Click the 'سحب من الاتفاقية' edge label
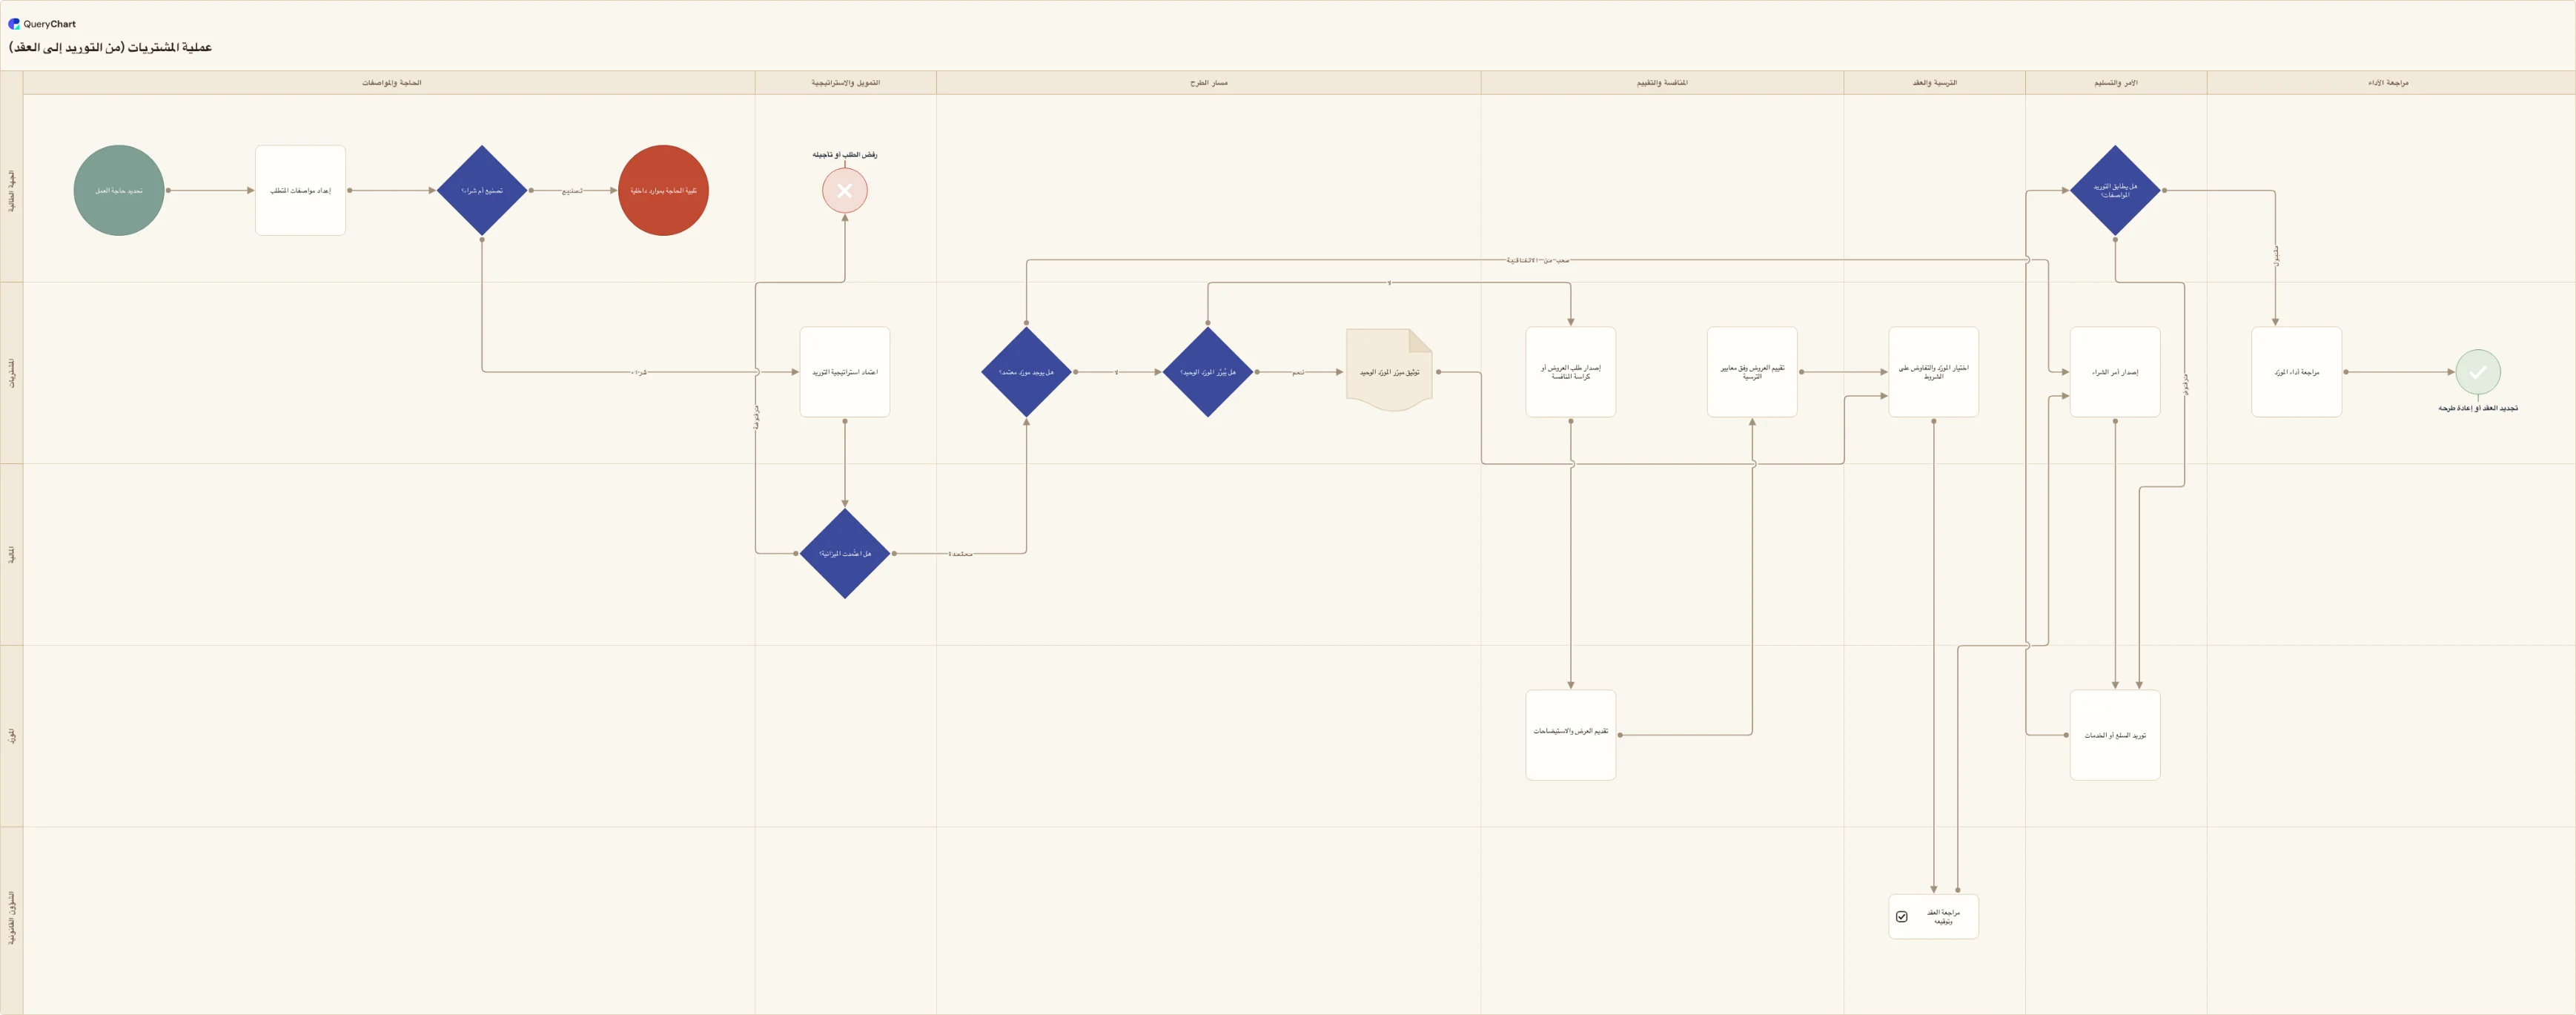 pos(1538,260)
